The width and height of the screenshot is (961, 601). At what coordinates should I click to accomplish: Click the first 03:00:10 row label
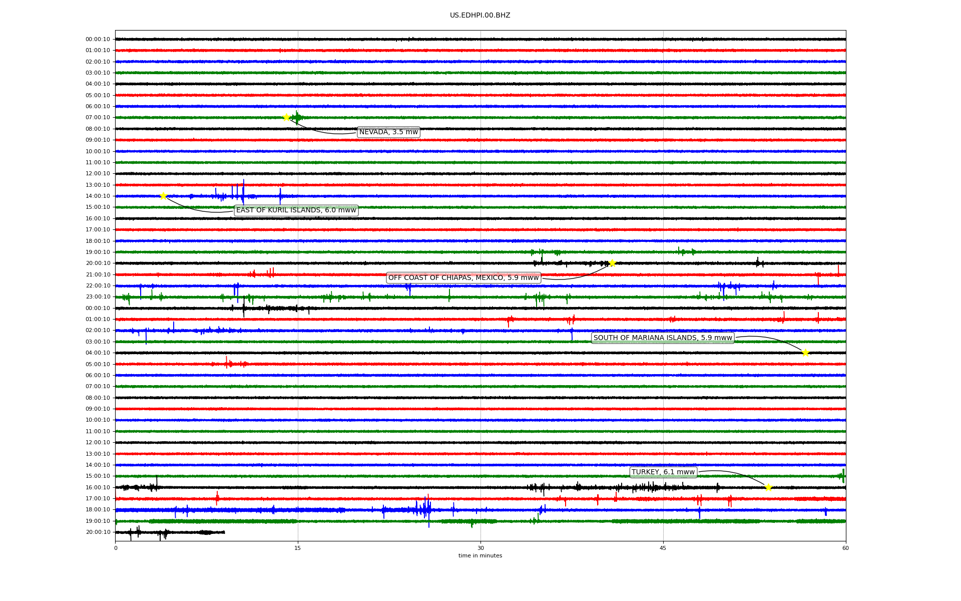[98, 73]
